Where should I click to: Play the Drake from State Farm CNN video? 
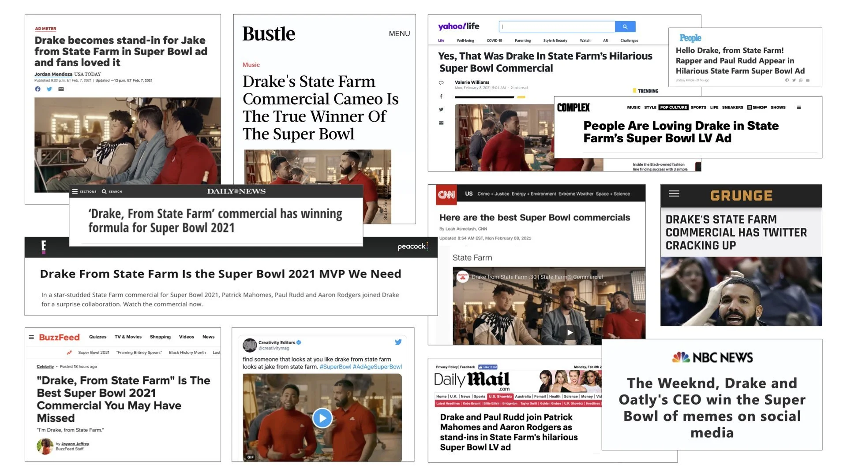coord(570,332)
